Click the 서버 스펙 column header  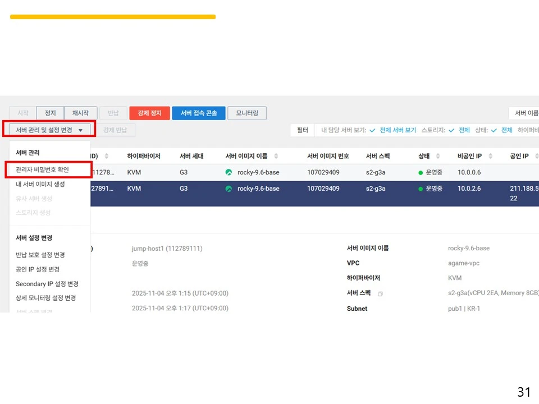click(x=378, y=156)
